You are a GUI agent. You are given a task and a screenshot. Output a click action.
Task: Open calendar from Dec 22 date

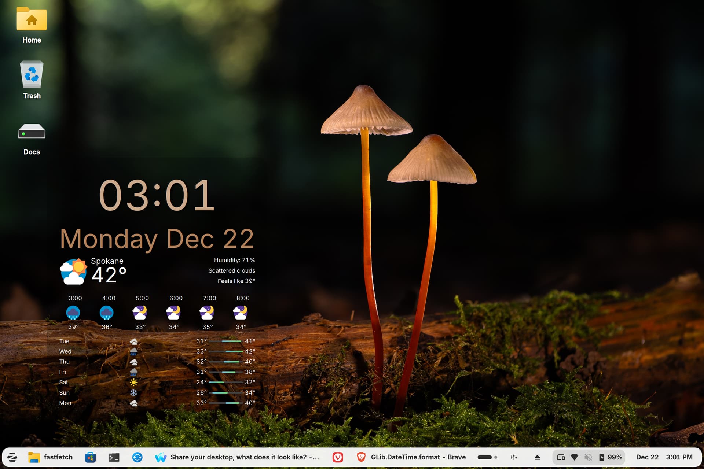647,457
